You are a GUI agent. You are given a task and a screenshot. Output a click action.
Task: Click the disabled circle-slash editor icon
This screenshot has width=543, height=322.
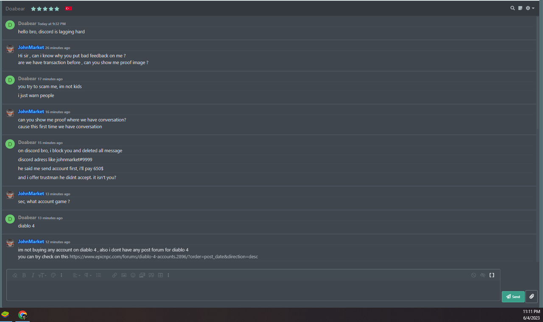coord(473,275)
